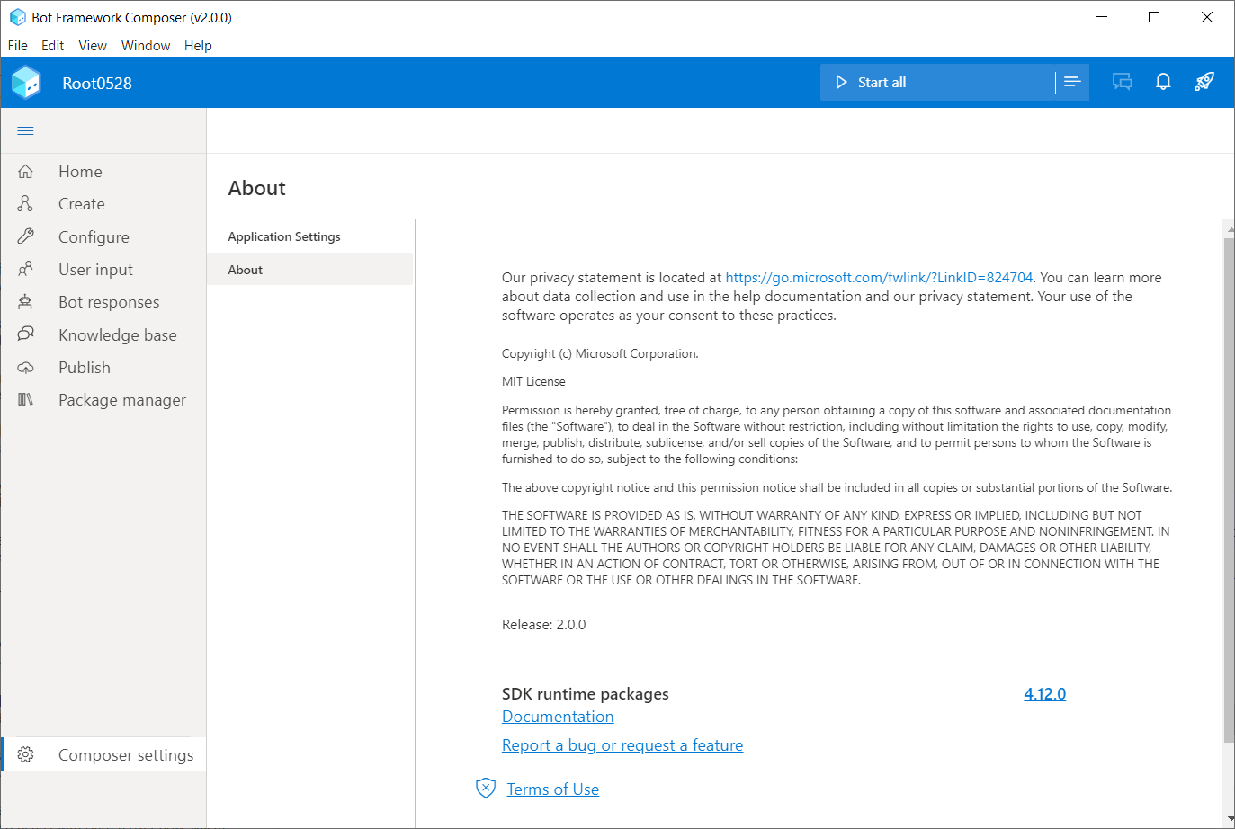Open Package manager library icon

pos(25,399)
